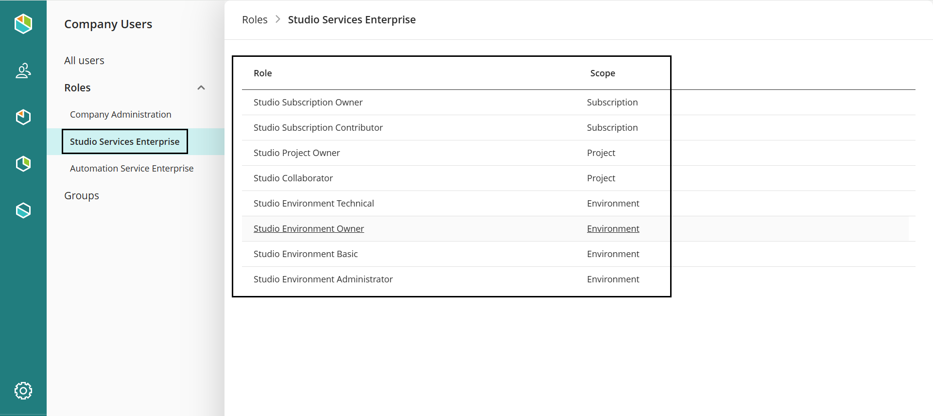Image resolution: width=933 pixels, height=416 pixels.
Task: Select Studio Services Enterprise in sidebar
Action: pos(124,142)
